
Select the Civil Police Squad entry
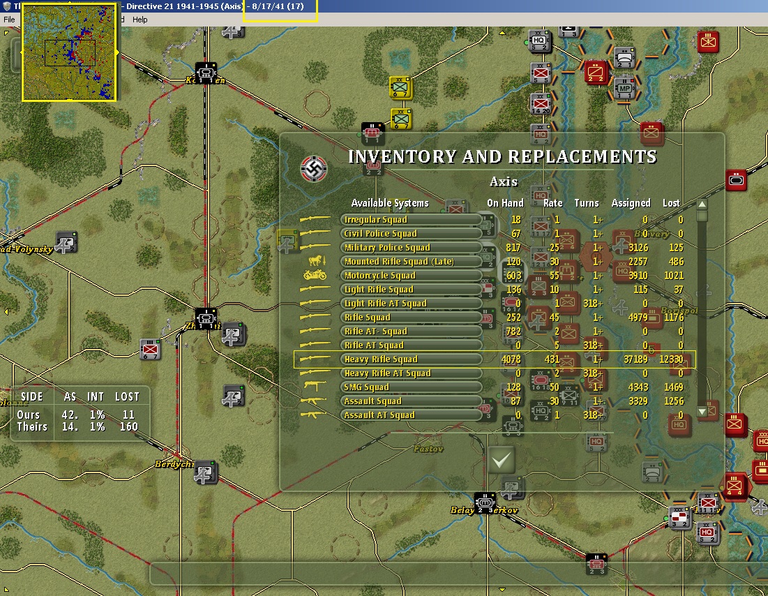(x=412, y=233)
